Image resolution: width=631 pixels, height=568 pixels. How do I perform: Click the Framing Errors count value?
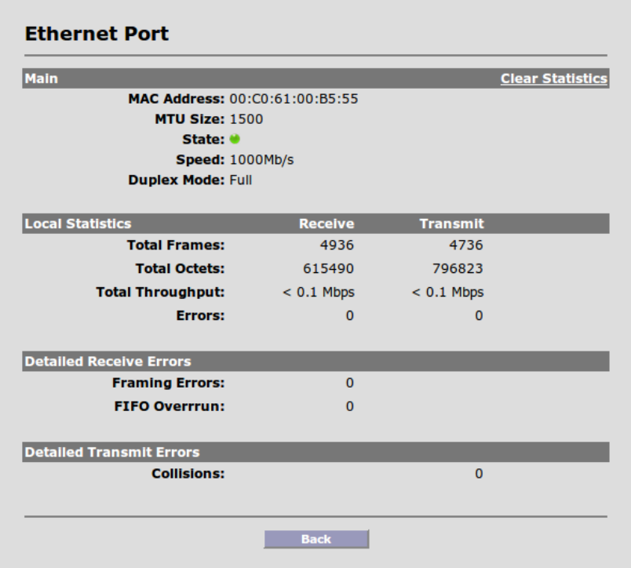(350, 383)
